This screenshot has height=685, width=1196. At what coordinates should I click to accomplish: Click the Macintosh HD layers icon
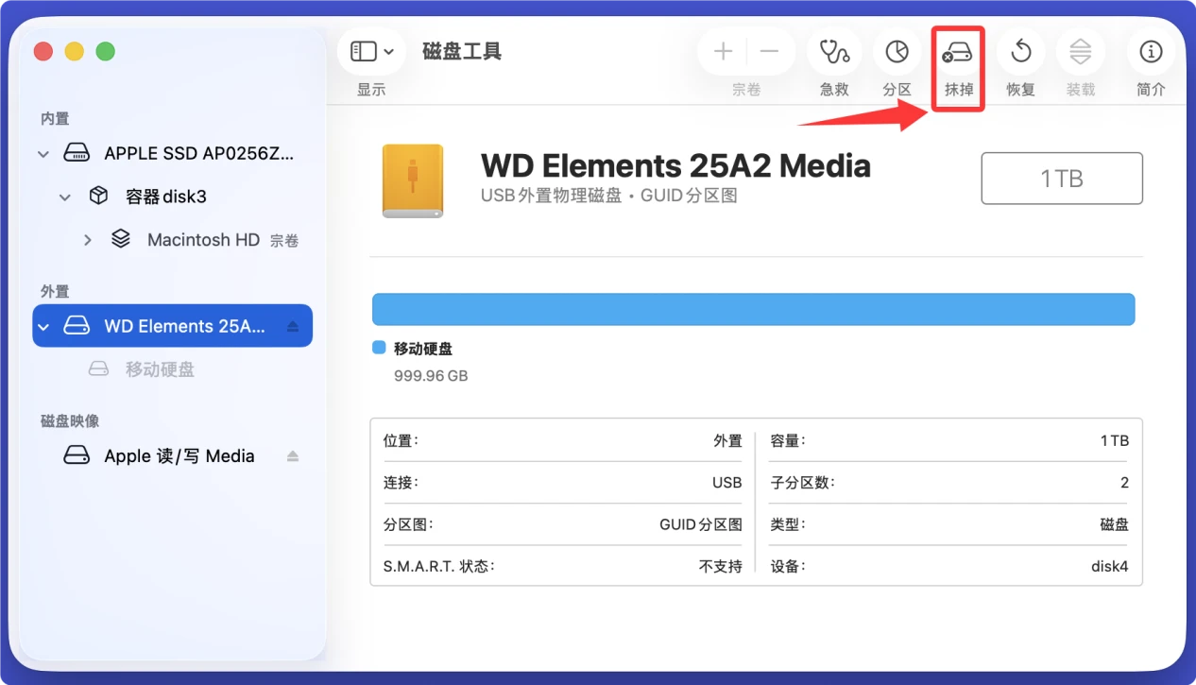(120, 239)
